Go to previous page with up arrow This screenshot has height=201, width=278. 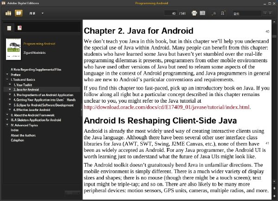pos(274,188)
